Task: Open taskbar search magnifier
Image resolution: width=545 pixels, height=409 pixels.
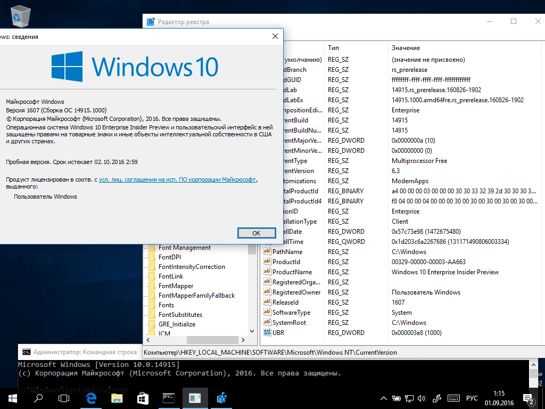Action: tap(38, 398)
